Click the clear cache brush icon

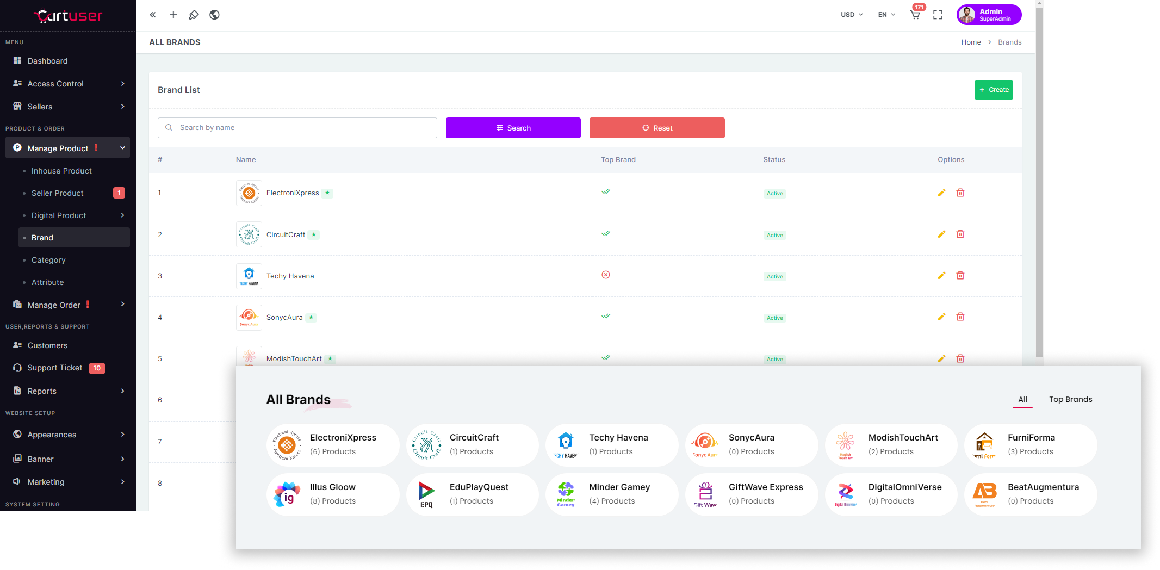click(x=194, y=15)
